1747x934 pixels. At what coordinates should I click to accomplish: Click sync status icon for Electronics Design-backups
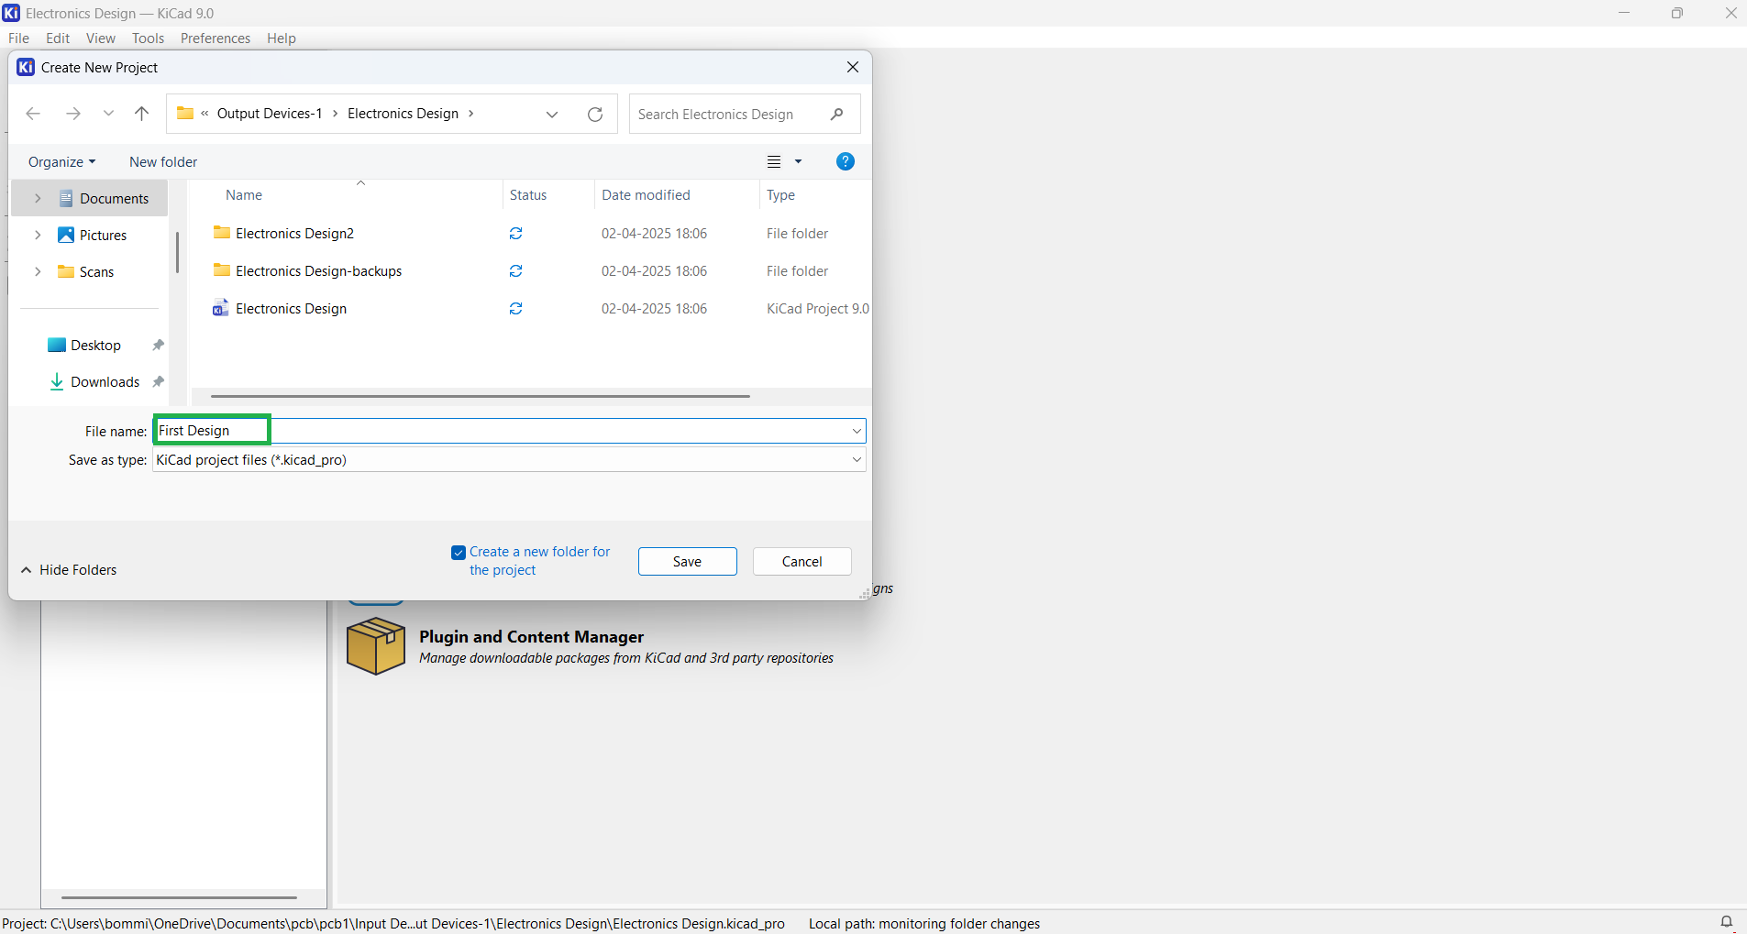click(516, 271)
